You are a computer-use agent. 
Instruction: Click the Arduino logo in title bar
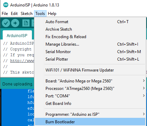click(x=6, y=5)
